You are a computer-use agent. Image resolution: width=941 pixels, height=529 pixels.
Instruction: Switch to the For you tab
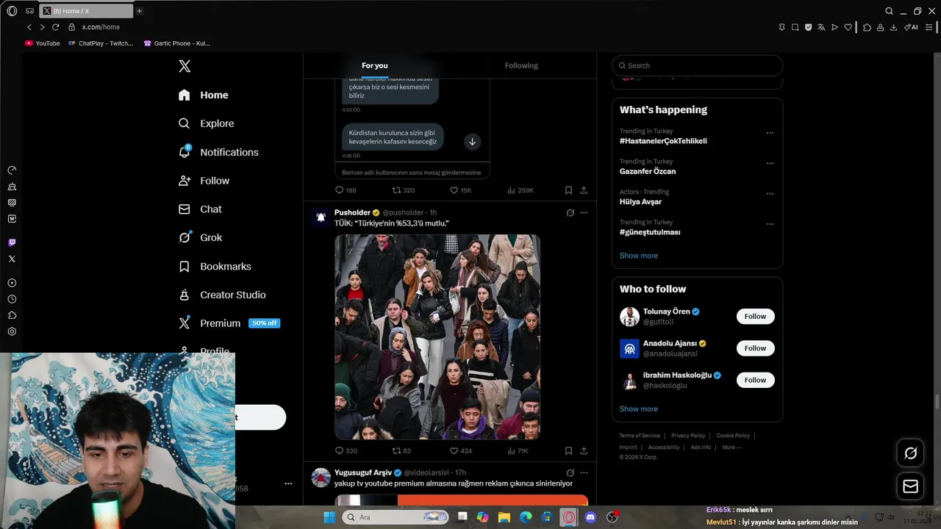374,65
